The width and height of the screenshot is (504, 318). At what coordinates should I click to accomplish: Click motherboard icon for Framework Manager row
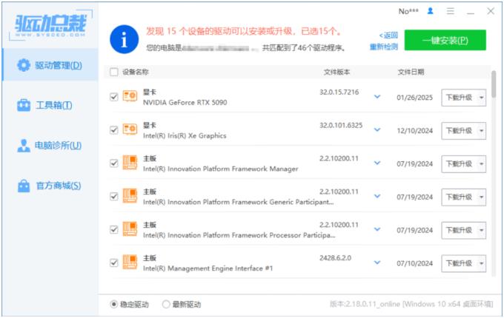pos(130,163)
